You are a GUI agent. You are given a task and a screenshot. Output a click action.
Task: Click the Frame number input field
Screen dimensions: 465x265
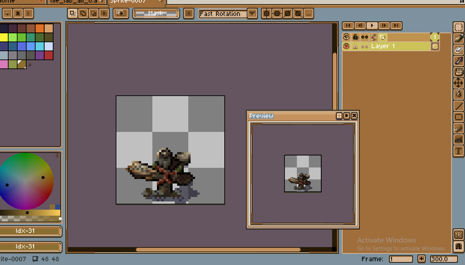click(401, 259)
